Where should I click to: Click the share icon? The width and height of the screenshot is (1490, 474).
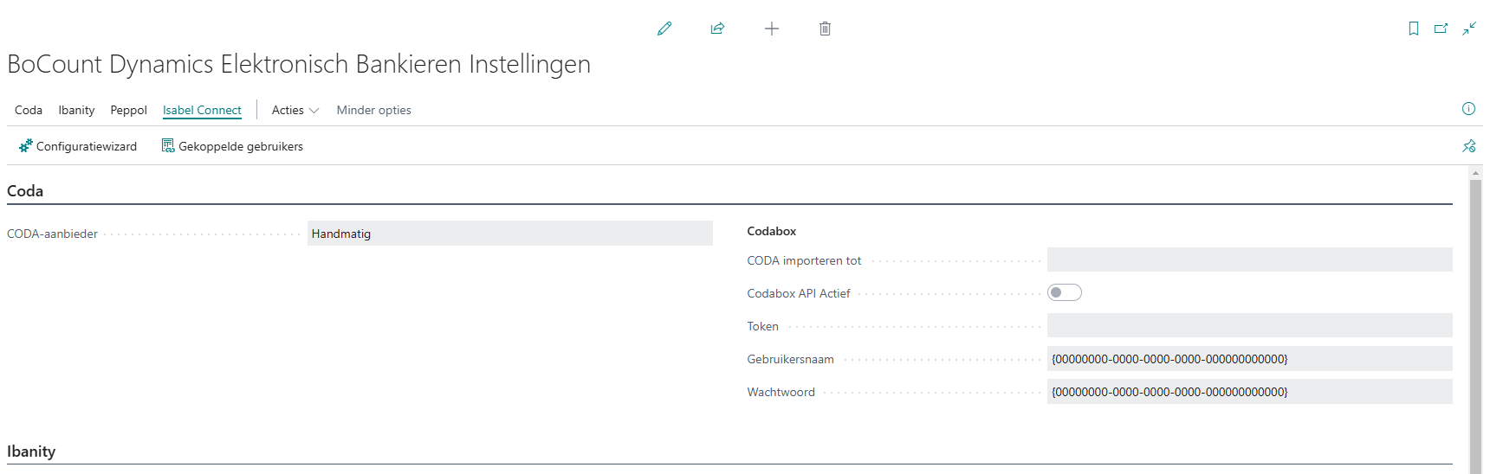click(717, 29)
